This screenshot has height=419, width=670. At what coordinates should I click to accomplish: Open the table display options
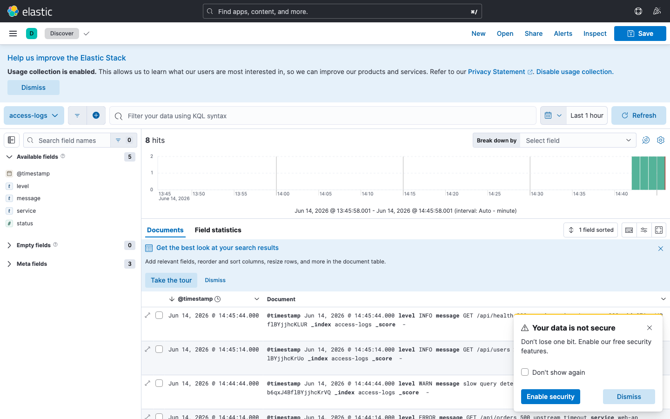(644, 230)
